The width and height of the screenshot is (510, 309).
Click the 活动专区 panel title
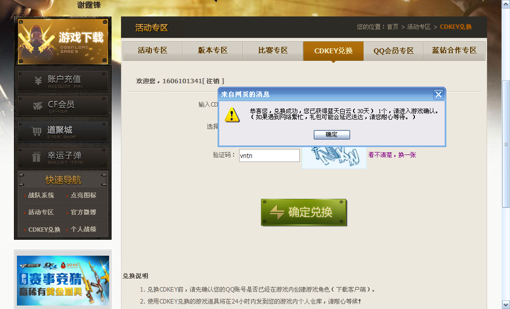(151, 28)
